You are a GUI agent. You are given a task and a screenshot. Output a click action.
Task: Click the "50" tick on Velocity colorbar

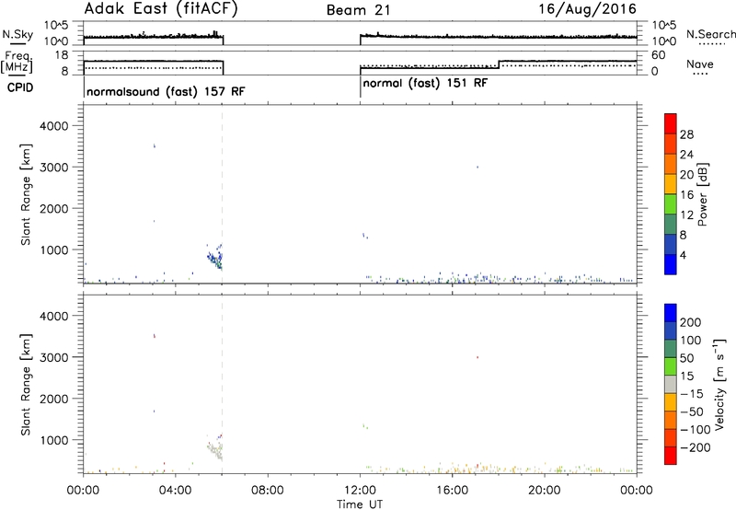point(686,358)
